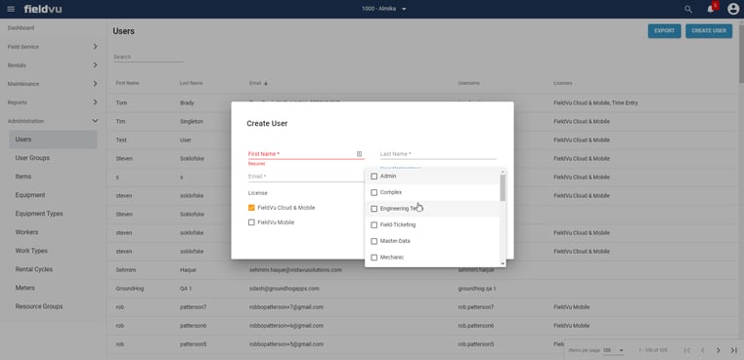Open the hamburger navigation menu

click(11, 9)
